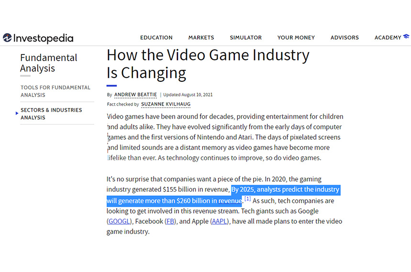Screen dimensions: 411x272
Task: Open the Markets menu
Action: (x=201, y=38)
